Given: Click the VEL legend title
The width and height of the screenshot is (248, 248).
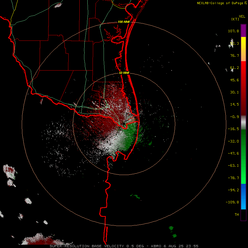Looking at the screenshot, I should point(242,17).
